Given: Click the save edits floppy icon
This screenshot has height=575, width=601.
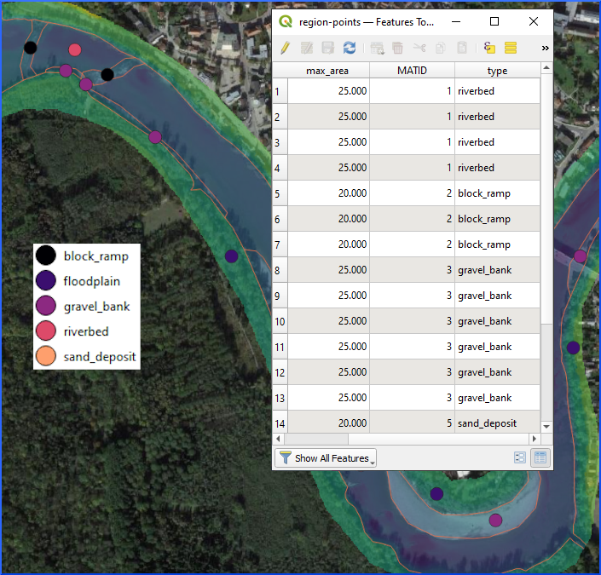Looking at the screenshot, I should 328,48.
